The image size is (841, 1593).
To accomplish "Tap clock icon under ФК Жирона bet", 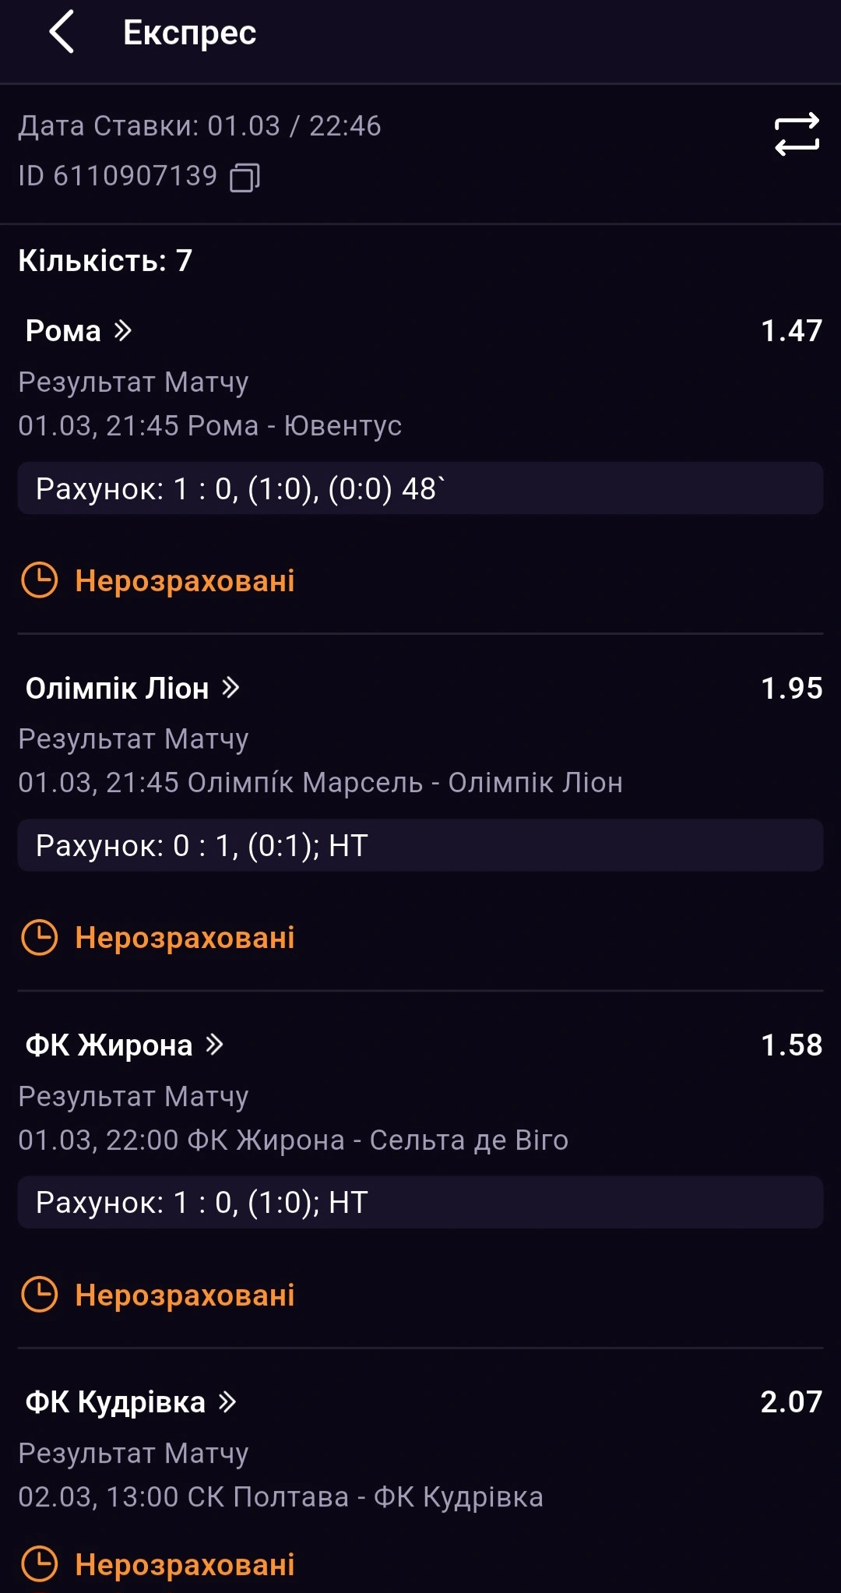I will (x=39, y=1295).
